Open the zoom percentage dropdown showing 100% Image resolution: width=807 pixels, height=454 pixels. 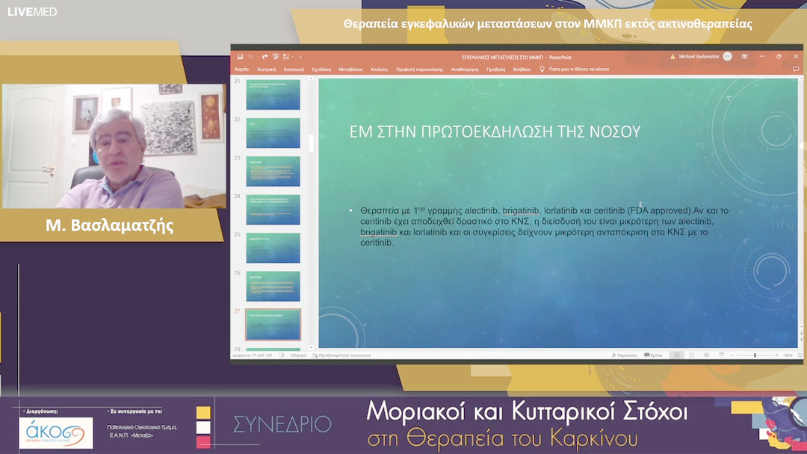tap(788, 354)
